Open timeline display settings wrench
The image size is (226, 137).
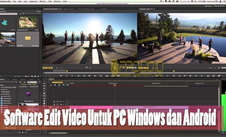(68, 85)
